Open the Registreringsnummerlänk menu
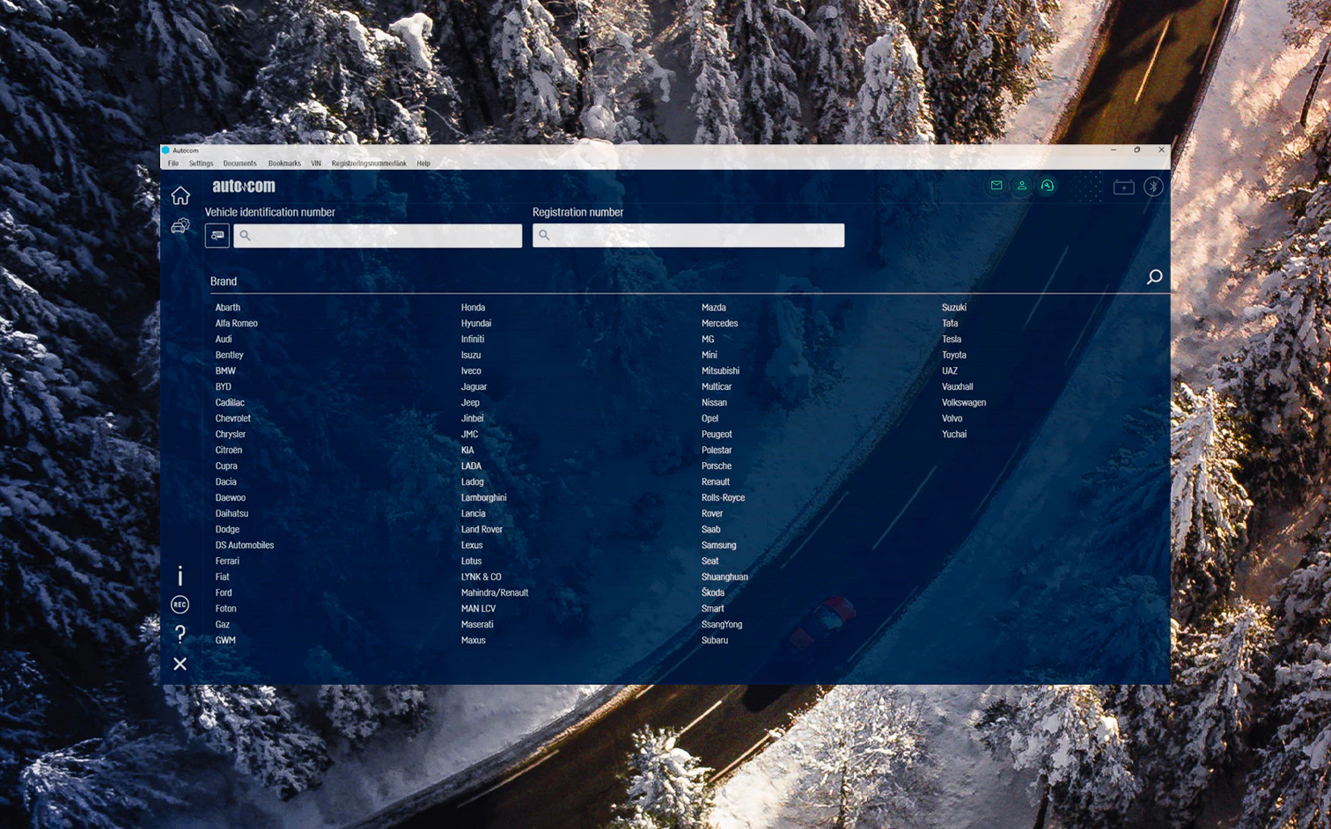 (369, 164)
